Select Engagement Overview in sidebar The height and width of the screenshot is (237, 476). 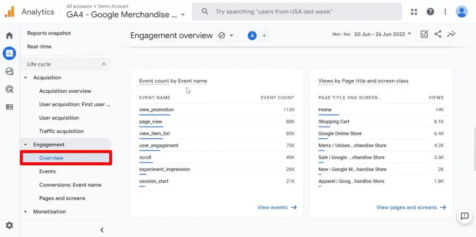click(66, 158)
